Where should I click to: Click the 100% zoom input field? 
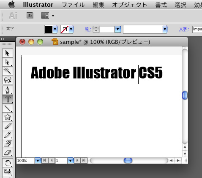[x=25, y=160]
